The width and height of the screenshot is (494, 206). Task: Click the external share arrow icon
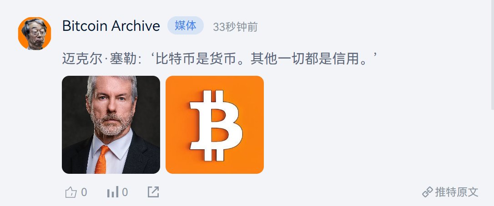(x=153, y=192)
